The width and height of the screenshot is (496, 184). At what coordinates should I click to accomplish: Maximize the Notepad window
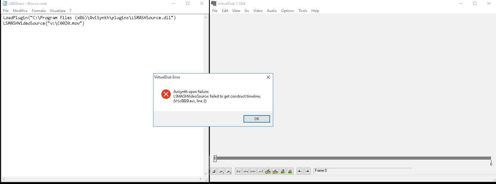pos(188,3)
